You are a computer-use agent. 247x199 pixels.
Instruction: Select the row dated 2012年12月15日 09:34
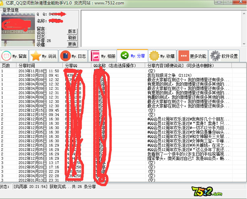123,115
